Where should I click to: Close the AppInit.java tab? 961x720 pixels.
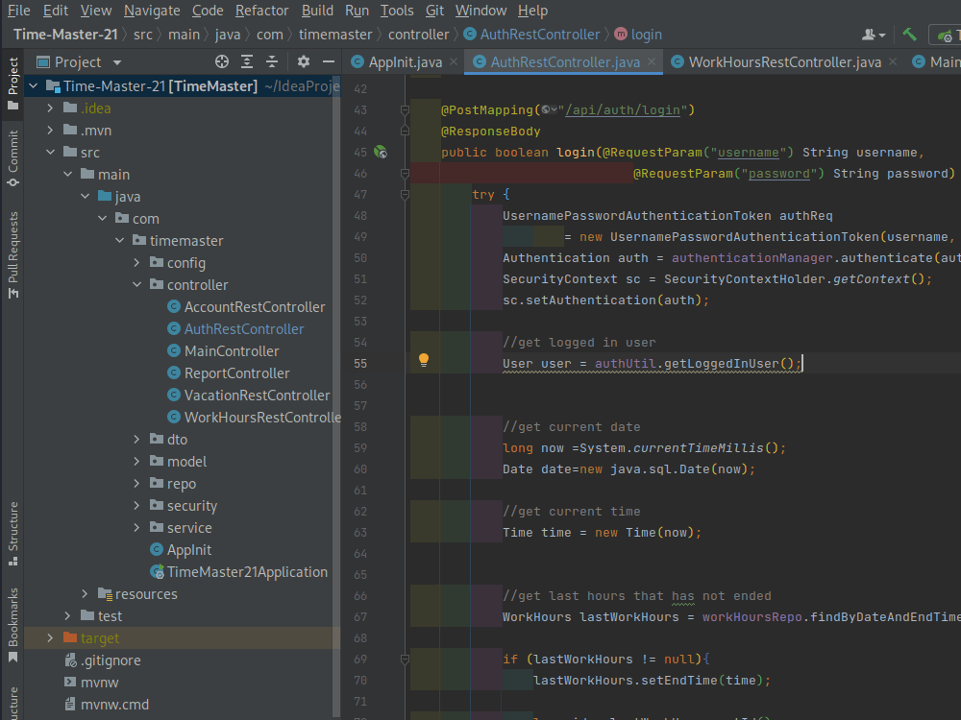455,62
